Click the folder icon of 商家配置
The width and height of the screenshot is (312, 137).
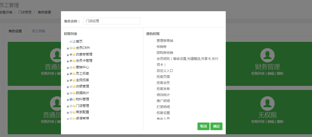coord(74,112)
